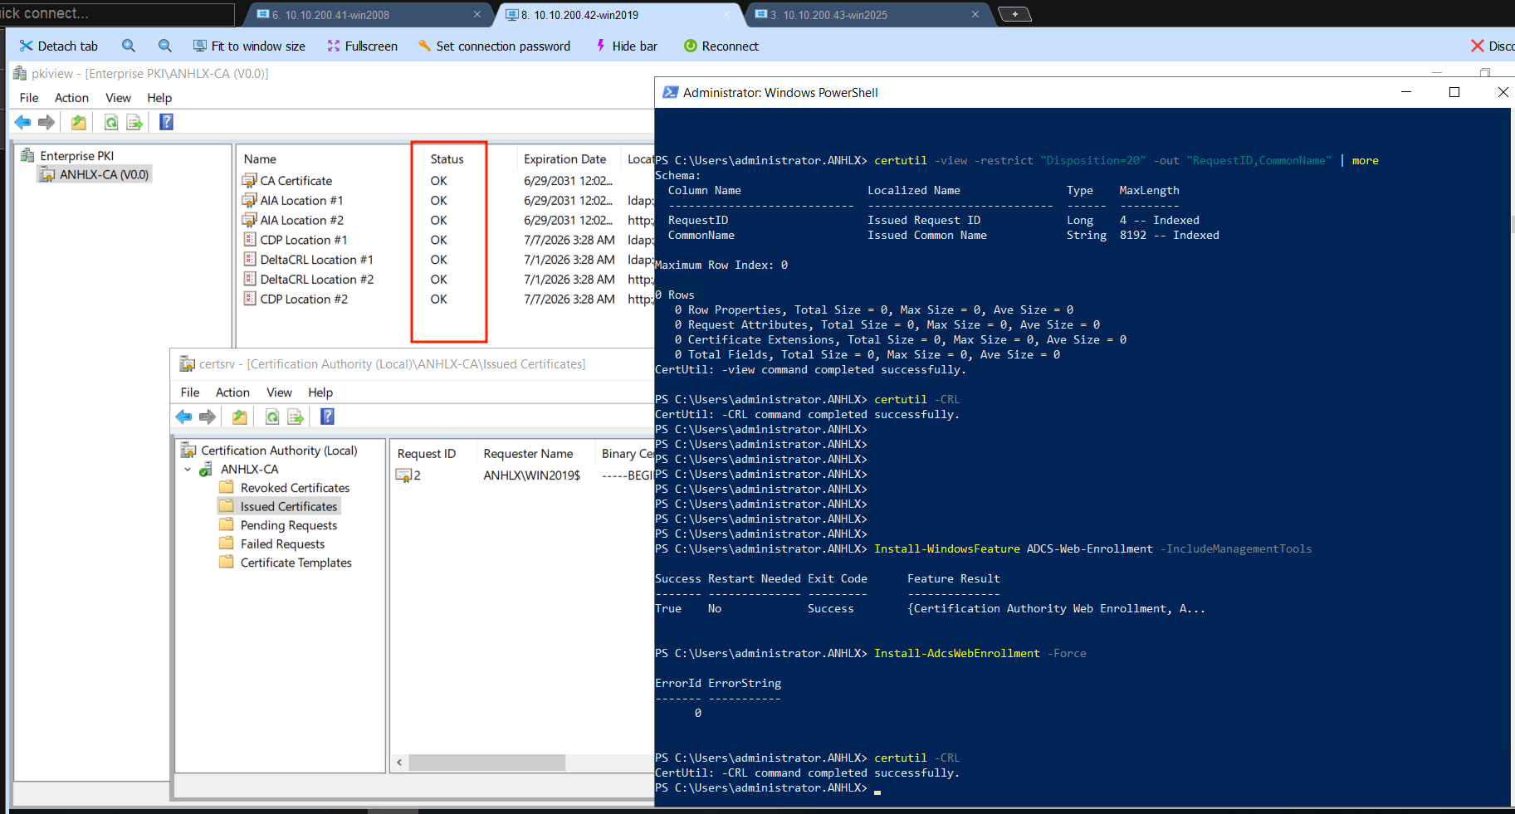Close the 10.10.200.41-win2008 tab
The width and height of the screenshot is (1515, 814).
[477, 15]
